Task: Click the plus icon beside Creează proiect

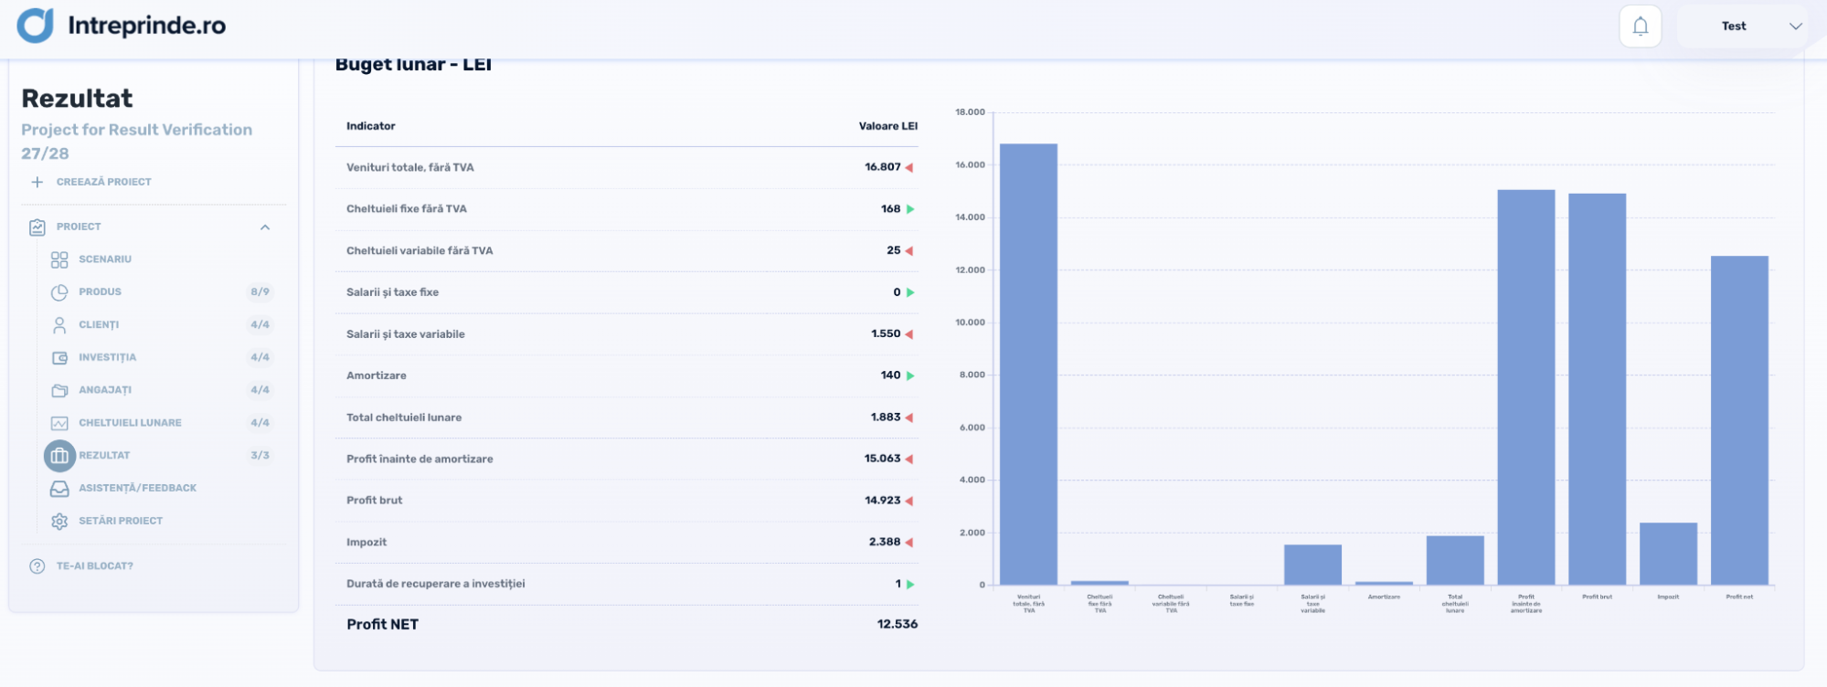Action: [x=37, y=182]
